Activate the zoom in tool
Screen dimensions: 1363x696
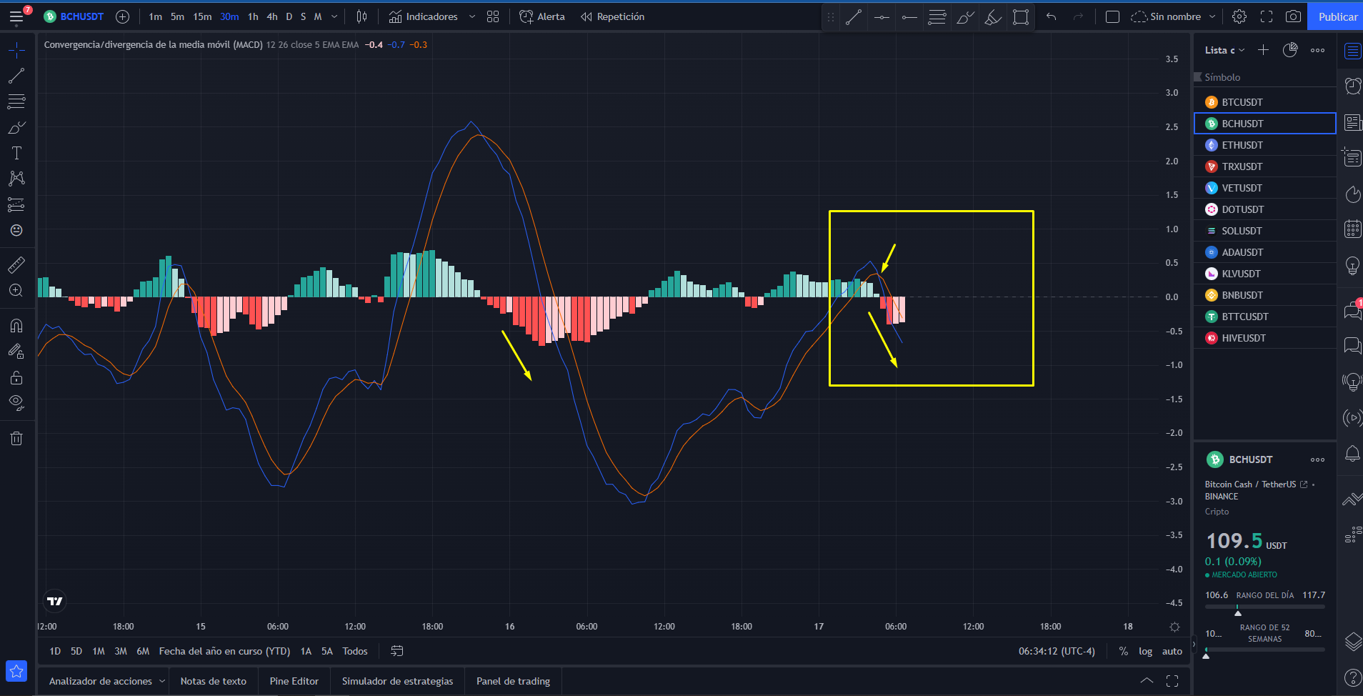pyautogui.click(x=16, y=290)
